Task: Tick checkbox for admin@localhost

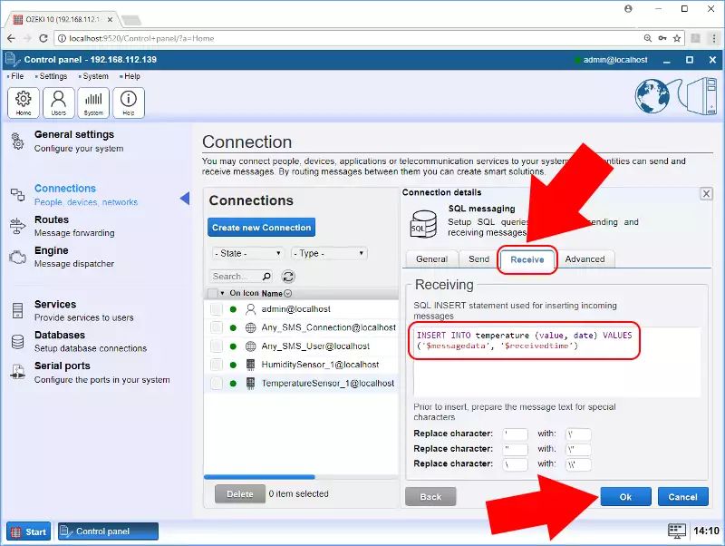Action: coord(217,309)
